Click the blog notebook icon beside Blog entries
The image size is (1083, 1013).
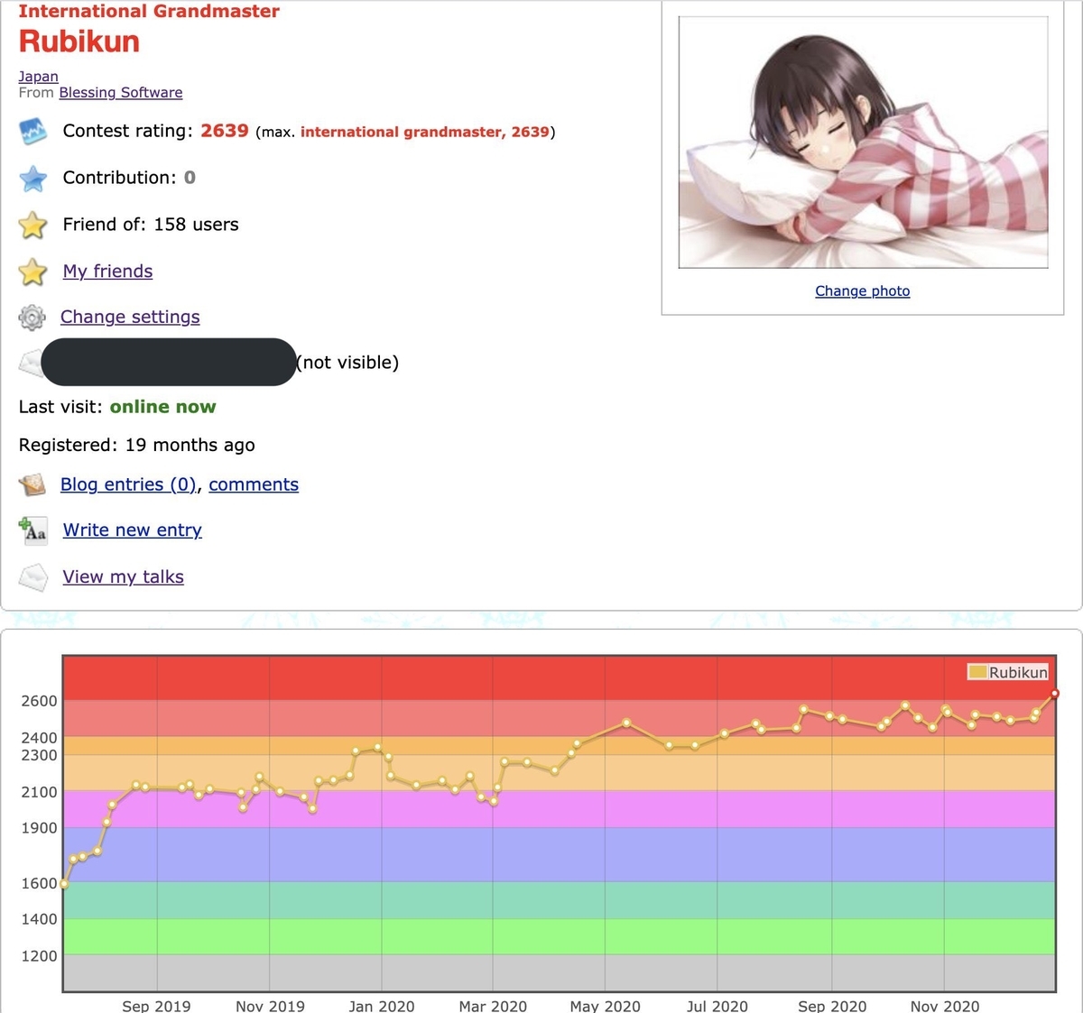pos(32,485)
